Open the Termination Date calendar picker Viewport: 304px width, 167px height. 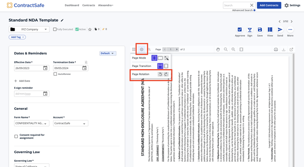pyautogui.click(x=84, y=68)
